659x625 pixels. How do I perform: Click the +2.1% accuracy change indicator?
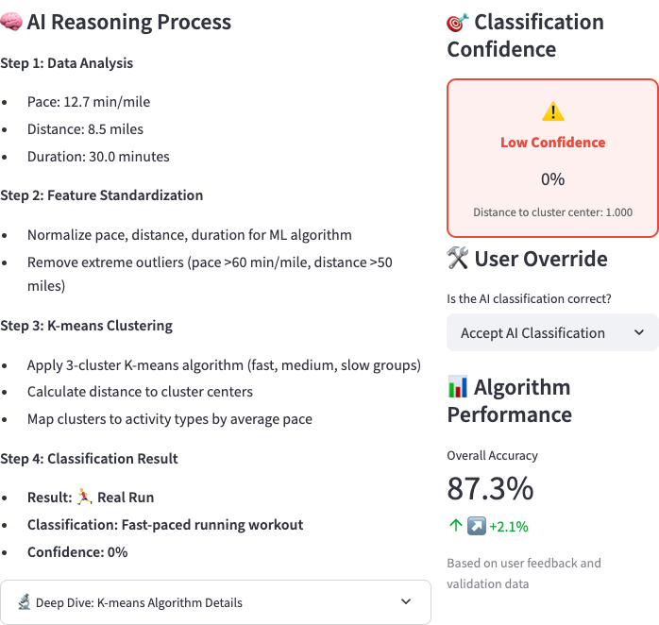tap(508, 526)
